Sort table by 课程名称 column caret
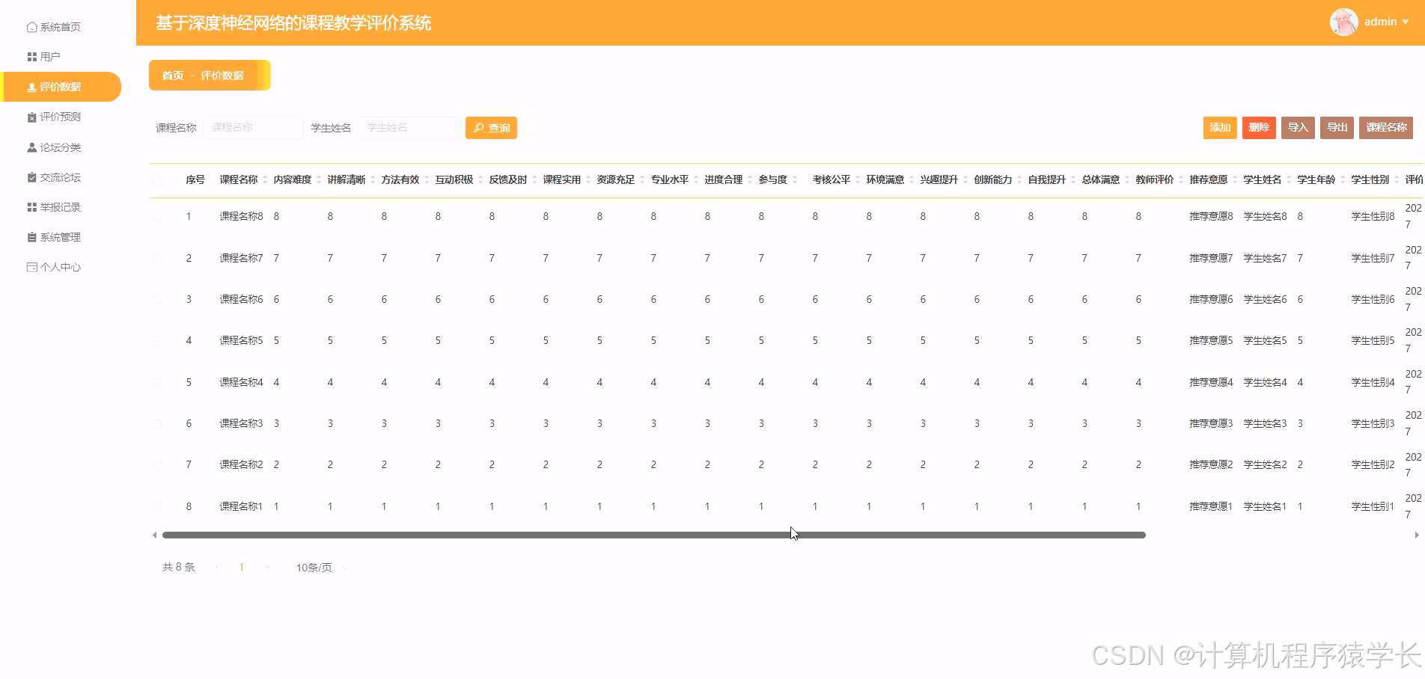Screen dimensions: 1425x679 click(x=265, y=179)
